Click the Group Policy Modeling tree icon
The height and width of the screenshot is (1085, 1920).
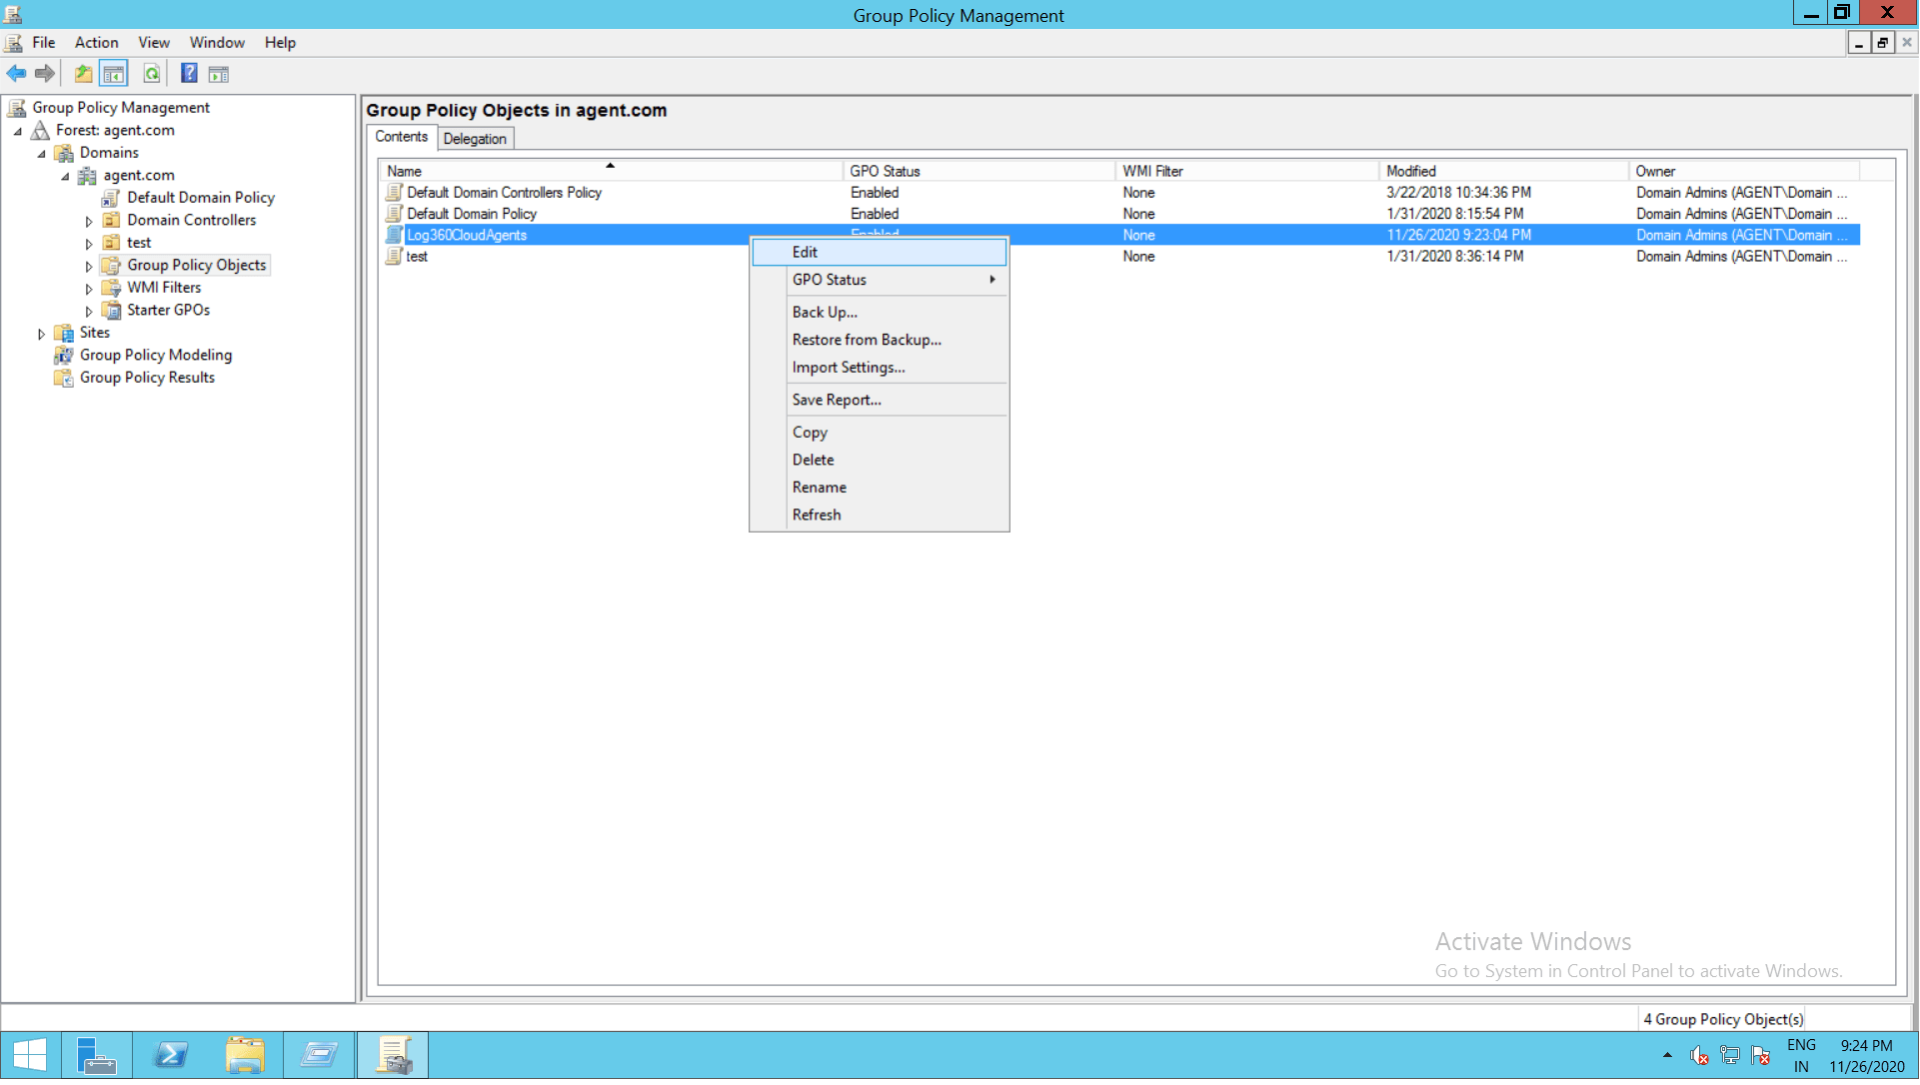point(64,356)
